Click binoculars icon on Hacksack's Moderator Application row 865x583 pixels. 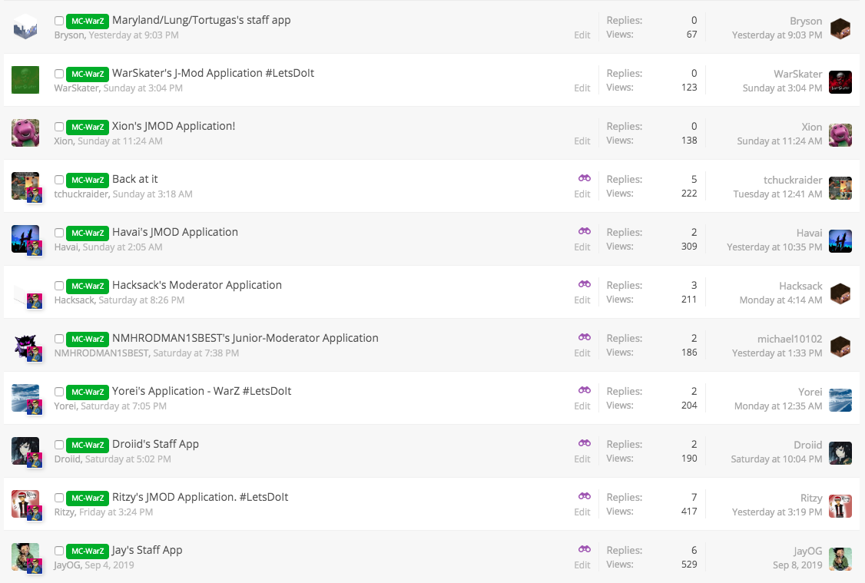coord(585,284)
